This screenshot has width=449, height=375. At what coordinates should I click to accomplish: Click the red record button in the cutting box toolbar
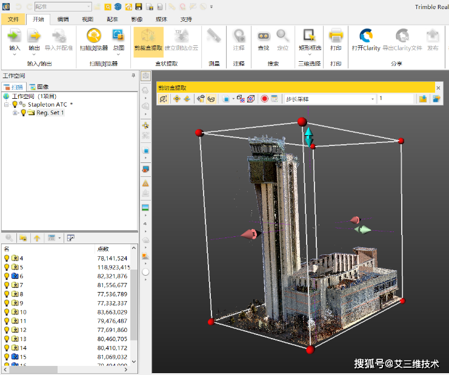pos(264,99)
